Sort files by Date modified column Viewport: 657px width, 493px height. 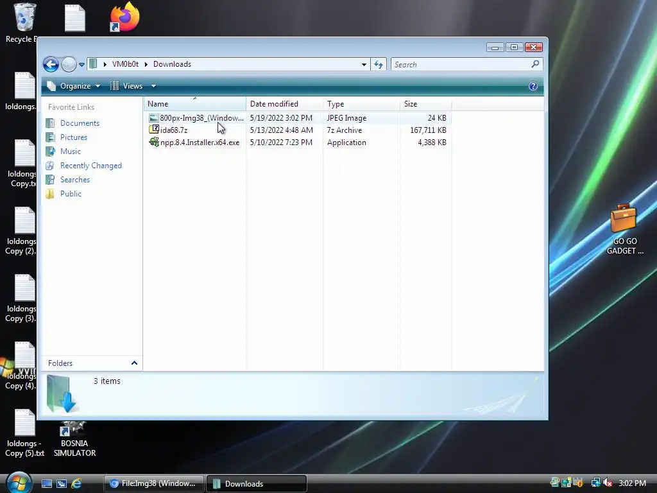point(284,104)
